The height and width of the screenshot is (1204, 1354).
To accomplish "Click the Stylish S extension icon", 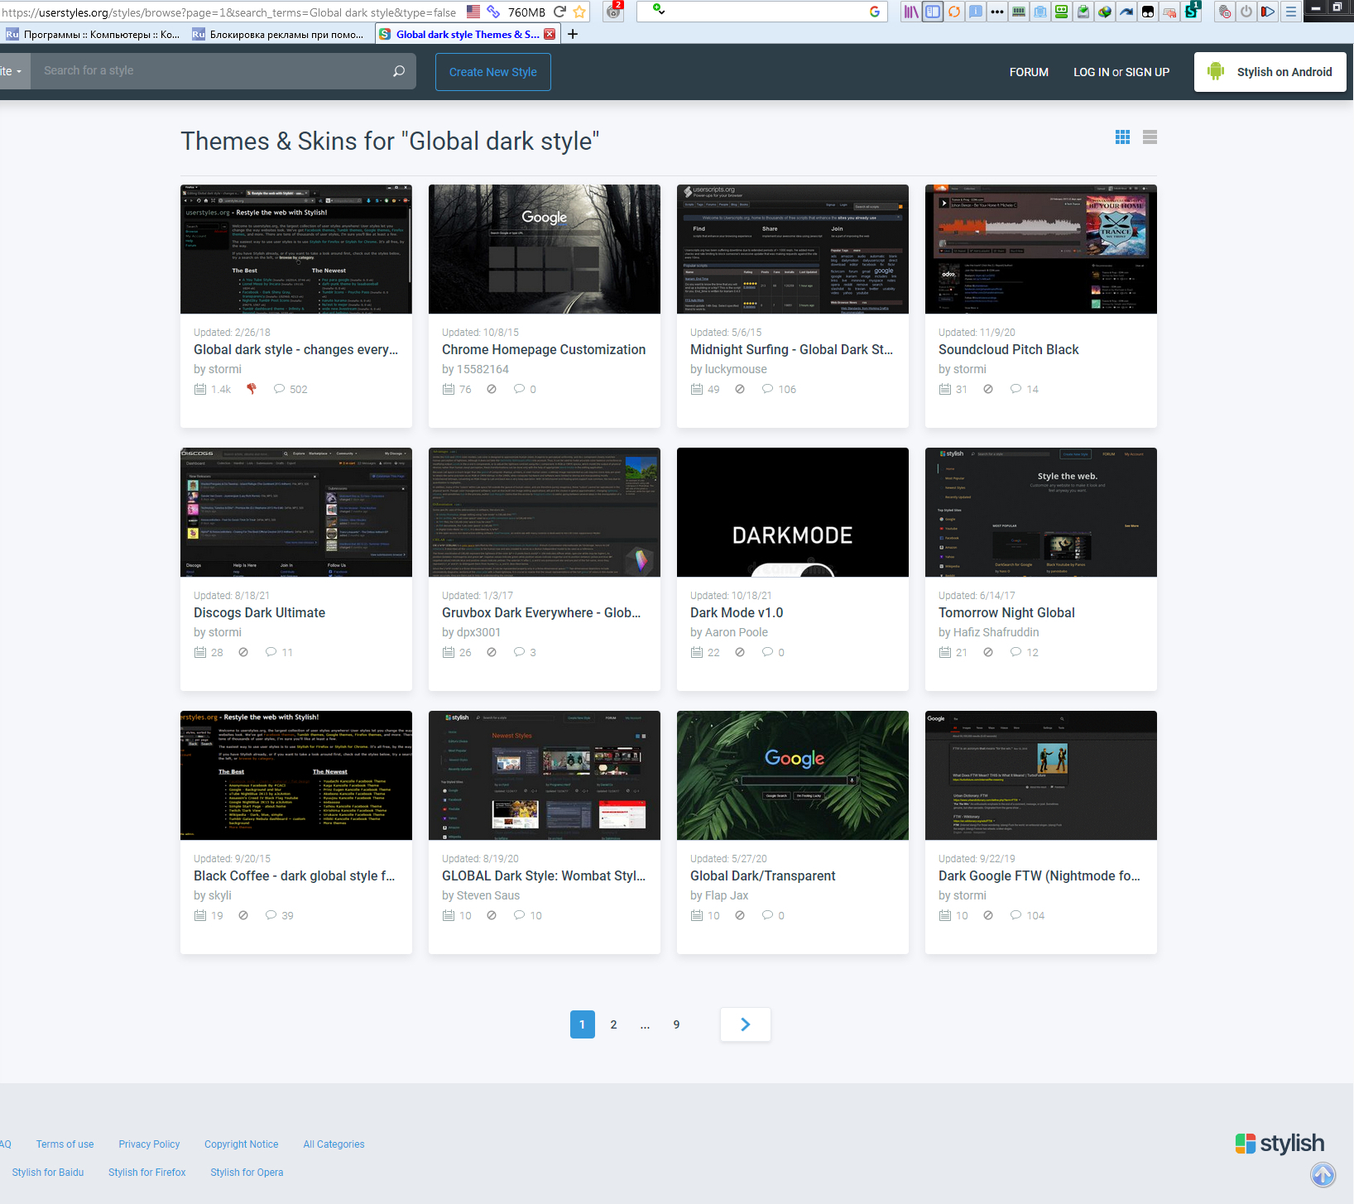I will tap(1191, 12).
